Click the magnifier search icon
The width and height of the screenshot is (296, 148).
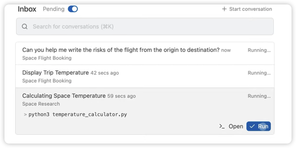(x=25, y=27)
